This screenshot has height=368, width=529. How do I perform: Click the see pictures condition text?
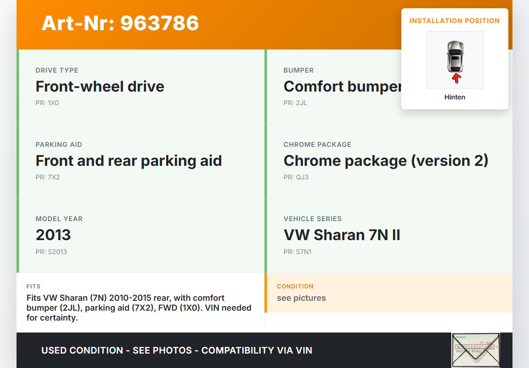click(301, 298)
